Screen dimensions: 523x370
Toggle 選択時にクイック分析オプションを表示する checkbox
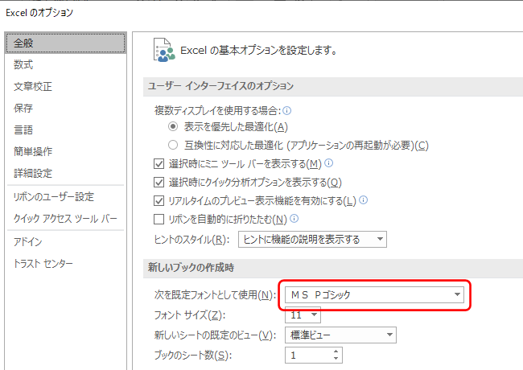point(159,183)
